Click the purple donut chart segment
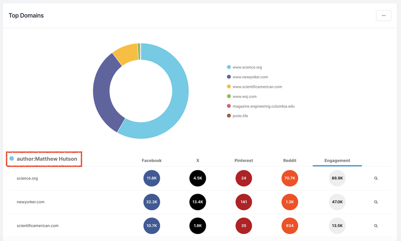The height and width of the screenshot is (241, 401). [x=103, y=98]
